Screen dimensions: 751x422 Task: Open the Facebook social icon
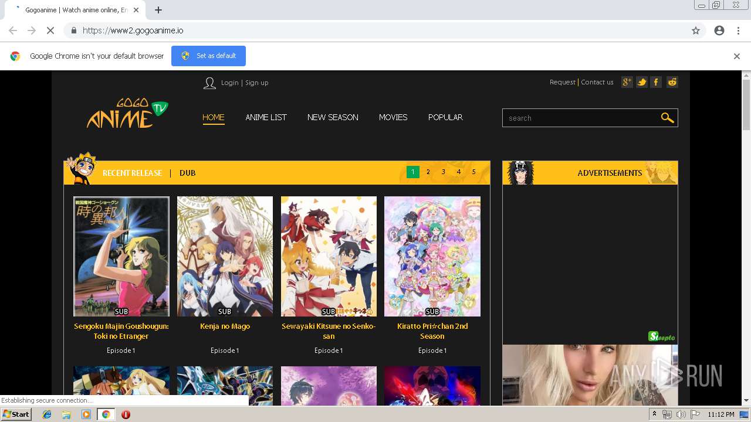coord(657,82)
